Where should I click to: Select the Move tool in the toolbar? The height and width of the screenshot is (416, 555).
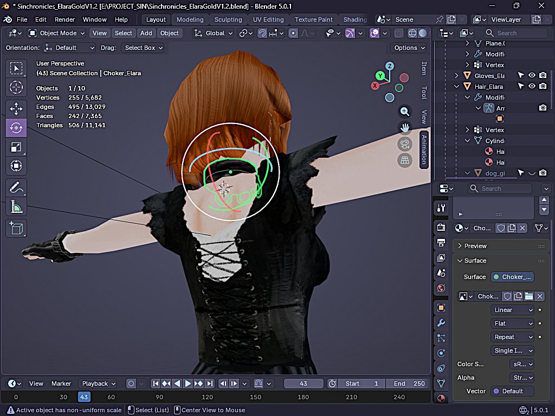(16, 108)
